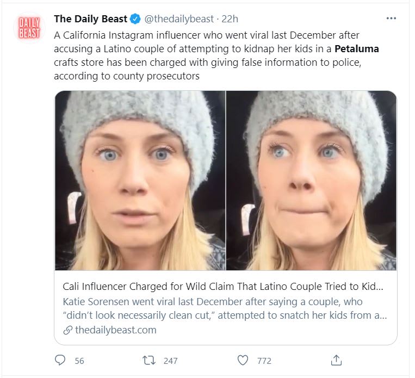Image resolution: width=415 pixels, height=378 pixels.
Task: Open the @thedailybeast handle link
Action: (x=179, y=19)
